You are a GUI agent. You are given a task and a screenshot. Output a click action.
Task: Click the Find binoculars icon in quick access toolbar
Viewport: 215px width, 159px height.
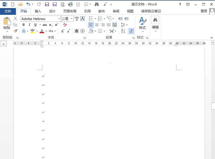tap(97, 4)
